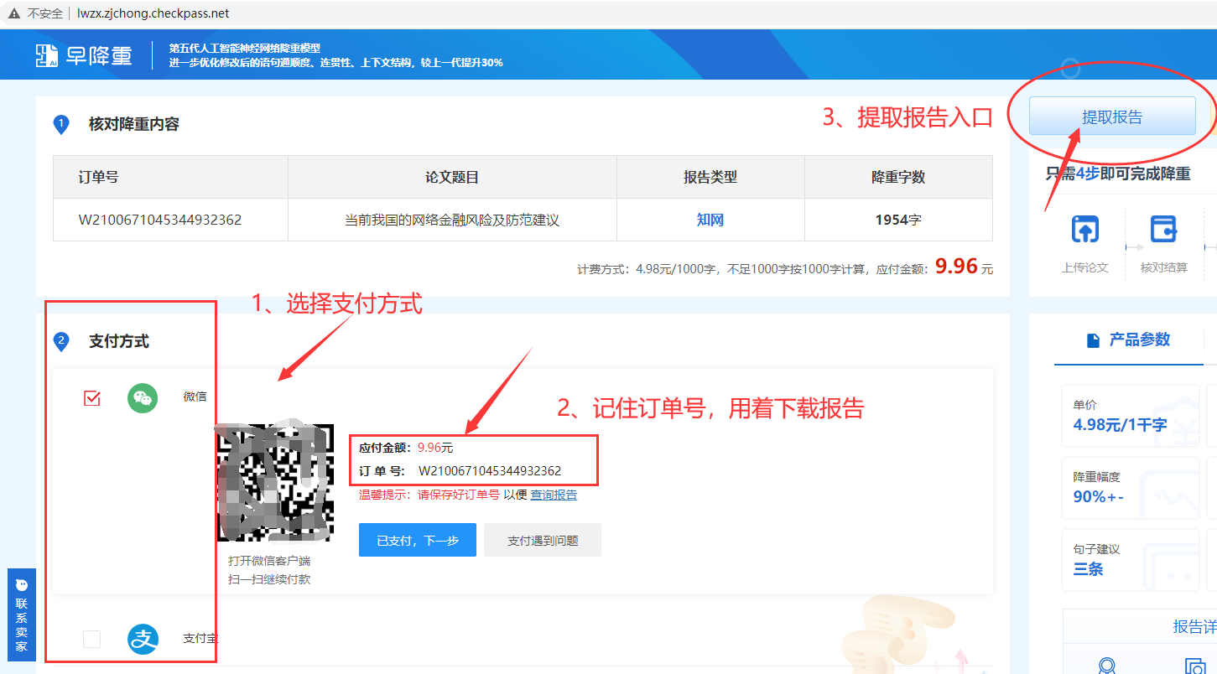Click the step 1 location pin icon
The height and width of the screenshot is (674, 1217).
click(x=61, y=125)
